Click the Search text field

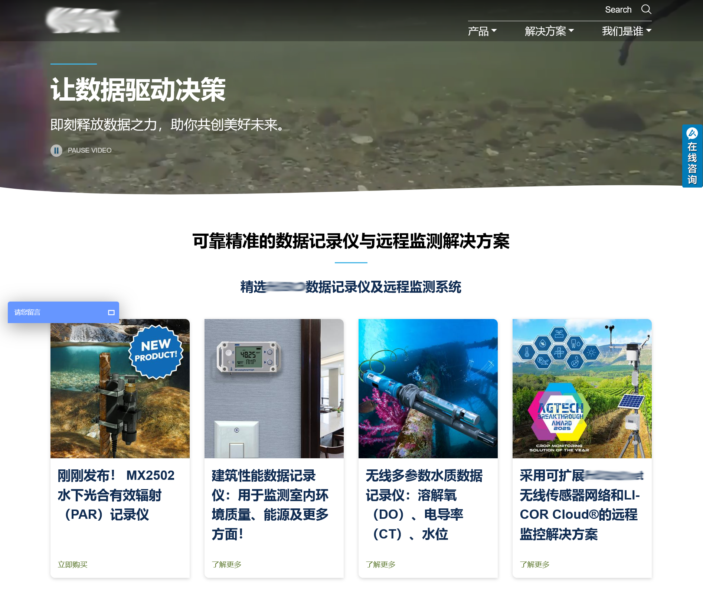point(618,10)
